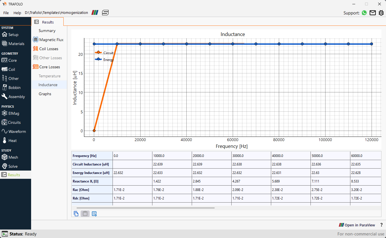This screenshot has height=238, width=386.
Task: Click the orange circuit data point at zero
Action: coord(94,131)
